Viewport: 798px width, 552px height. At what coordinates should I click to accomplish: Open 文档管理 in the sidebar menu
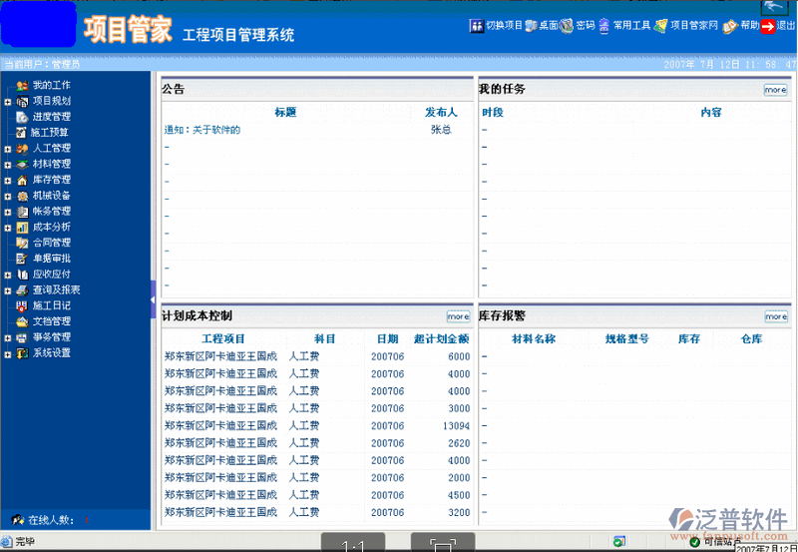[x=51, y=321]
